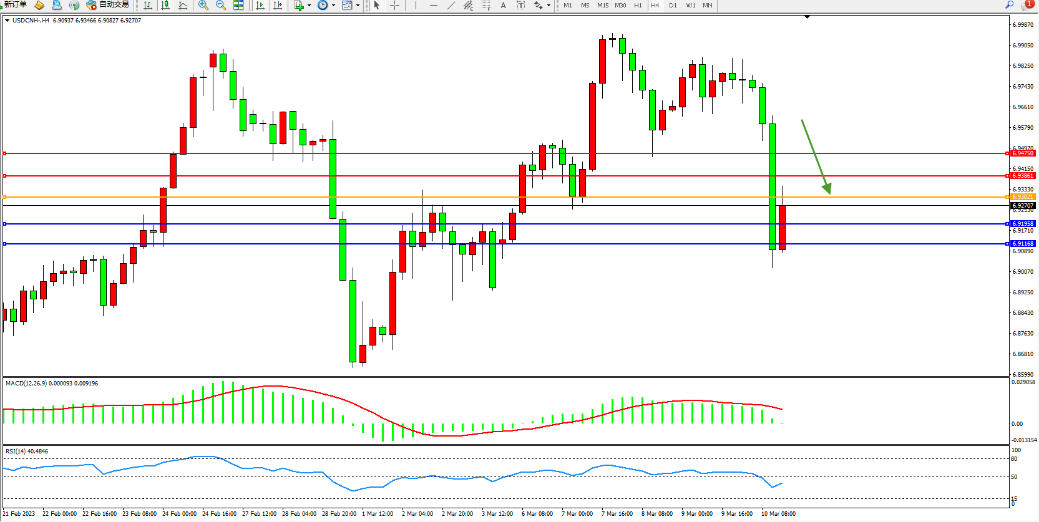Image resolution: width=1039 pixels, height=522 pixels.
Task: Click the 新订单 (New Order) button
Action: (x=15, y=5)
